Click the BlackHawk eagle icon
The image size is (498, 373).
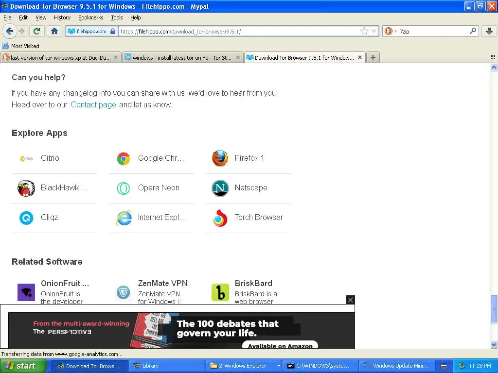[26, 188]
